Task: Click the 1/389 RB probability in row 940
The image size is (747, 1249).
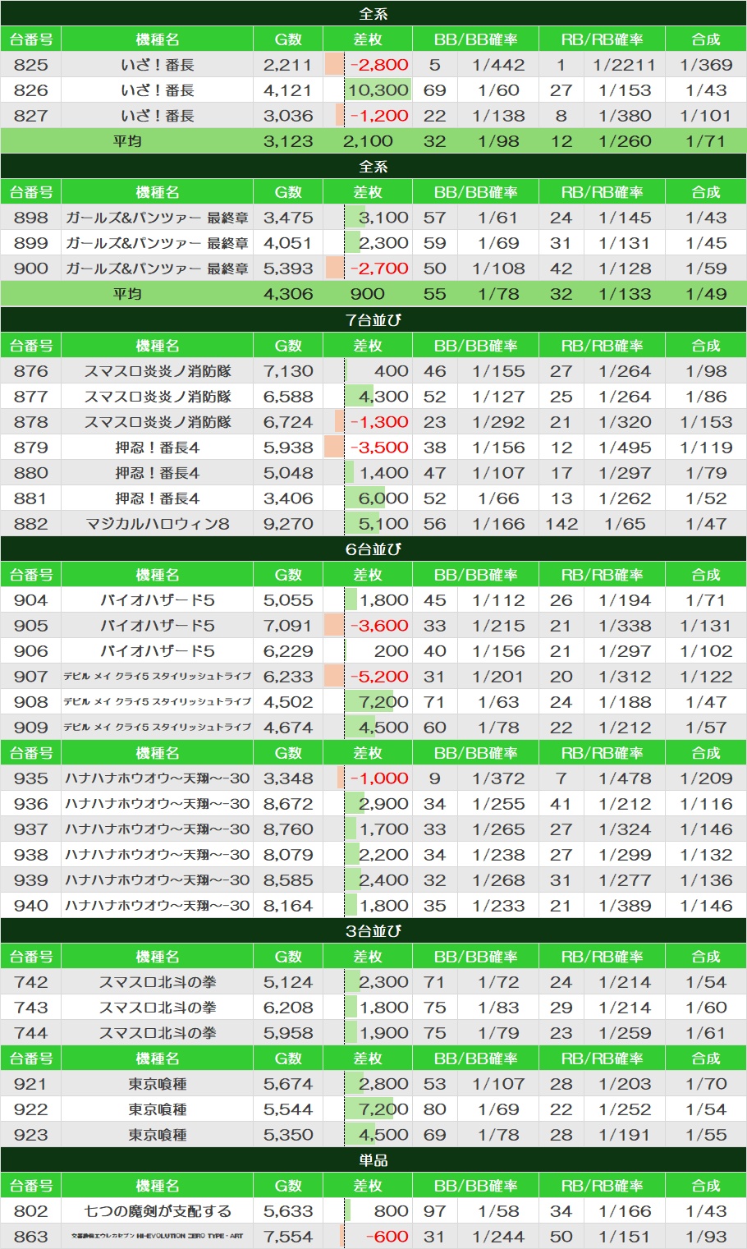Action: (625, 906)
